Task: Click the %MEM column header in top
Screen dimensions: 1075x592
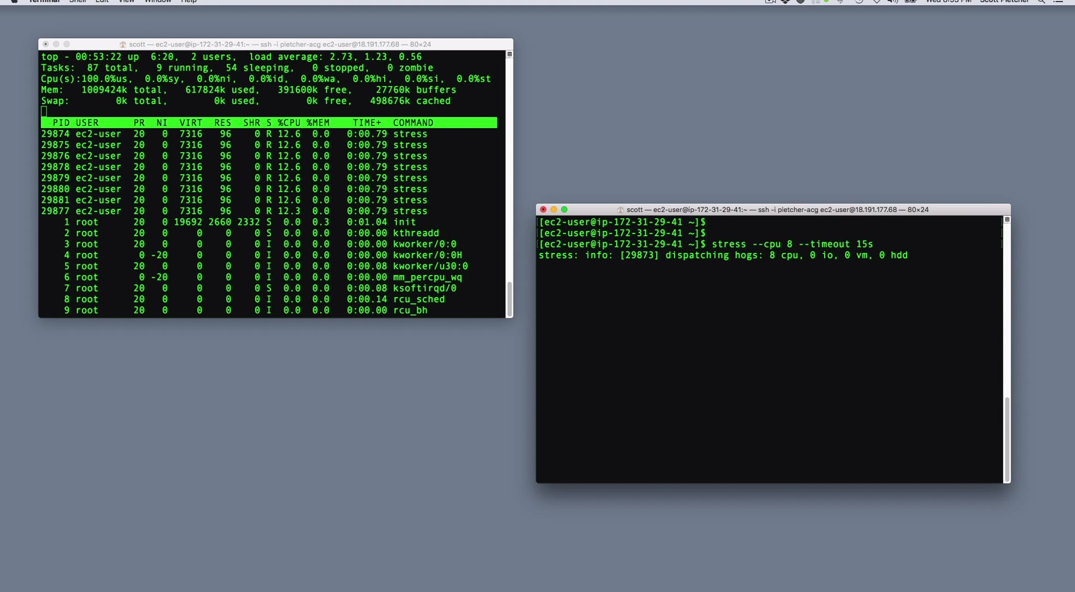Action: pyautogui.click(x=318, y=123)
